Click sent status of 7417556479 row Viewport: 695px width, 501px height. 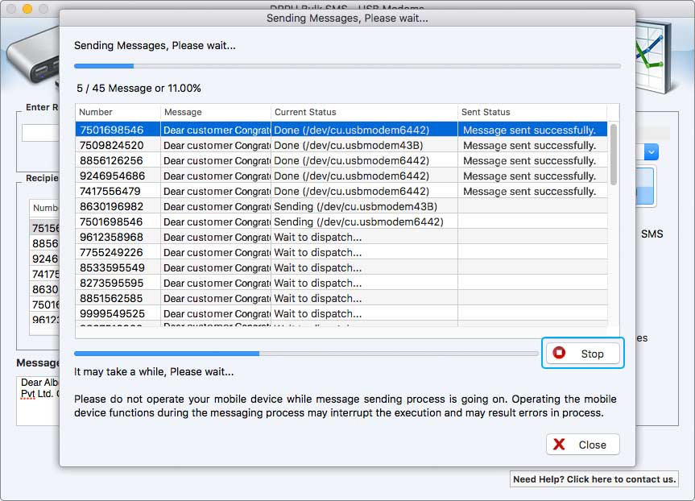pyautogui.click(x=532, y=191)
